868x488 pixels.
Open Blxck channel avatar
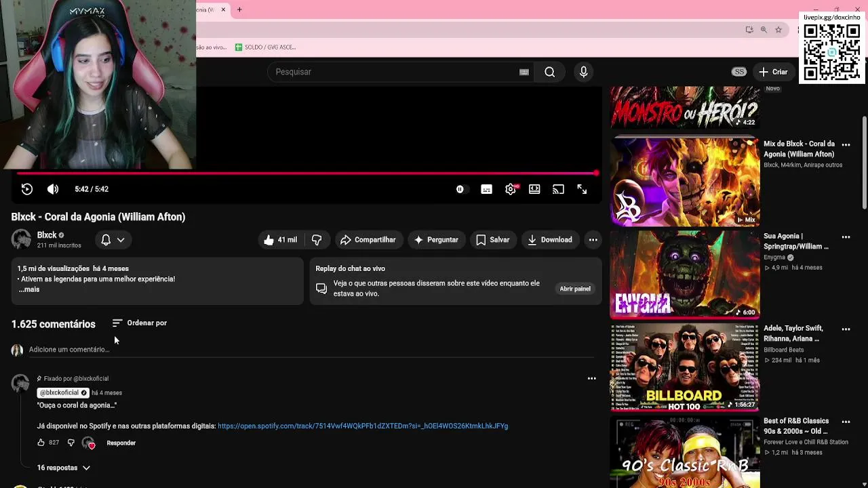21,239
